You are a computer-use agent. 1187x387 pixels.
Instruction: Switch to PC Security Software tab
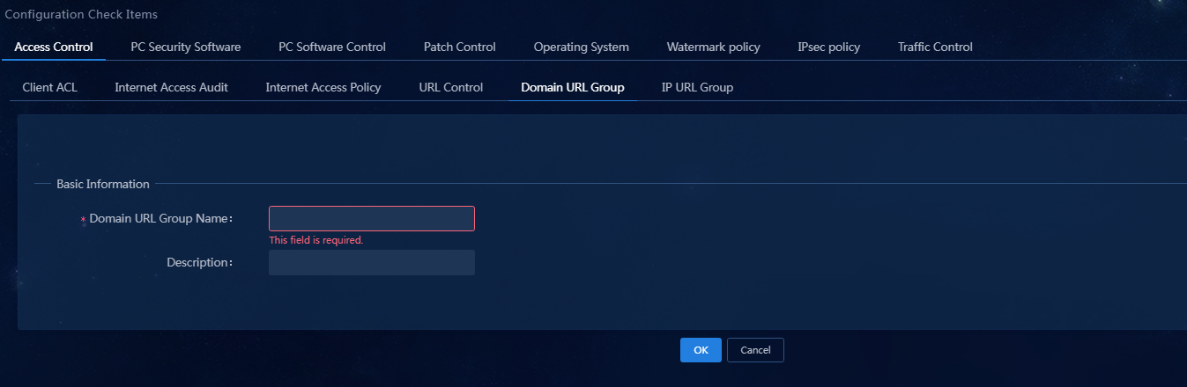tap(186, 47)
